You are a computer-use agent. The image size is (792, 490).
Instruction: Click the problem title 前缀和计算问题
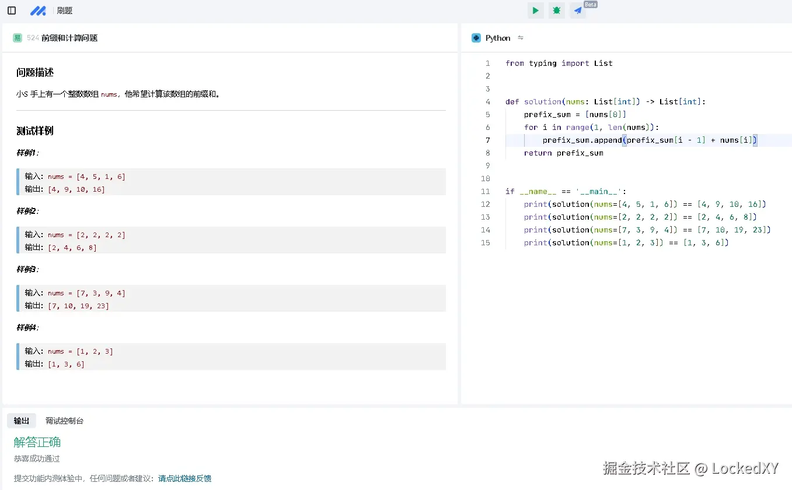tap(69, 38)
